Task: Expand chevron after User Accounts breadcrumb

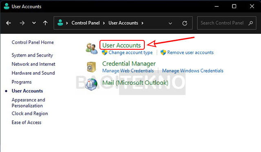Action: pyautogui.click(x=142, y=23)
